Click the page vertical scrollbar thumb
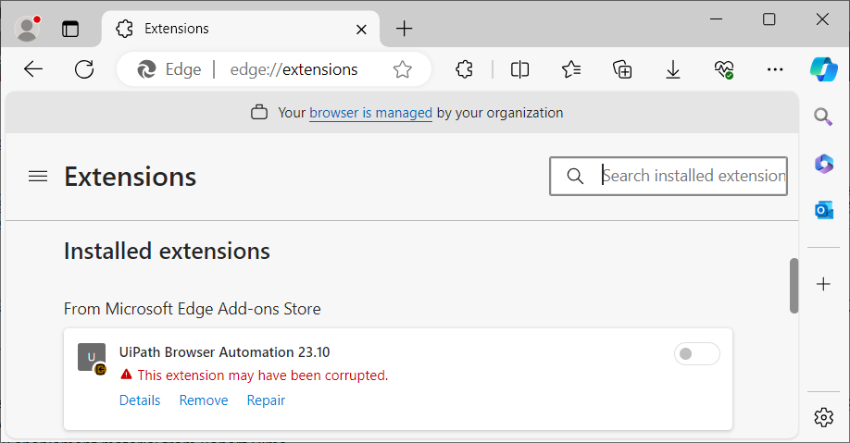The height and width of the screenshot is (443, 850). point(794,285)
